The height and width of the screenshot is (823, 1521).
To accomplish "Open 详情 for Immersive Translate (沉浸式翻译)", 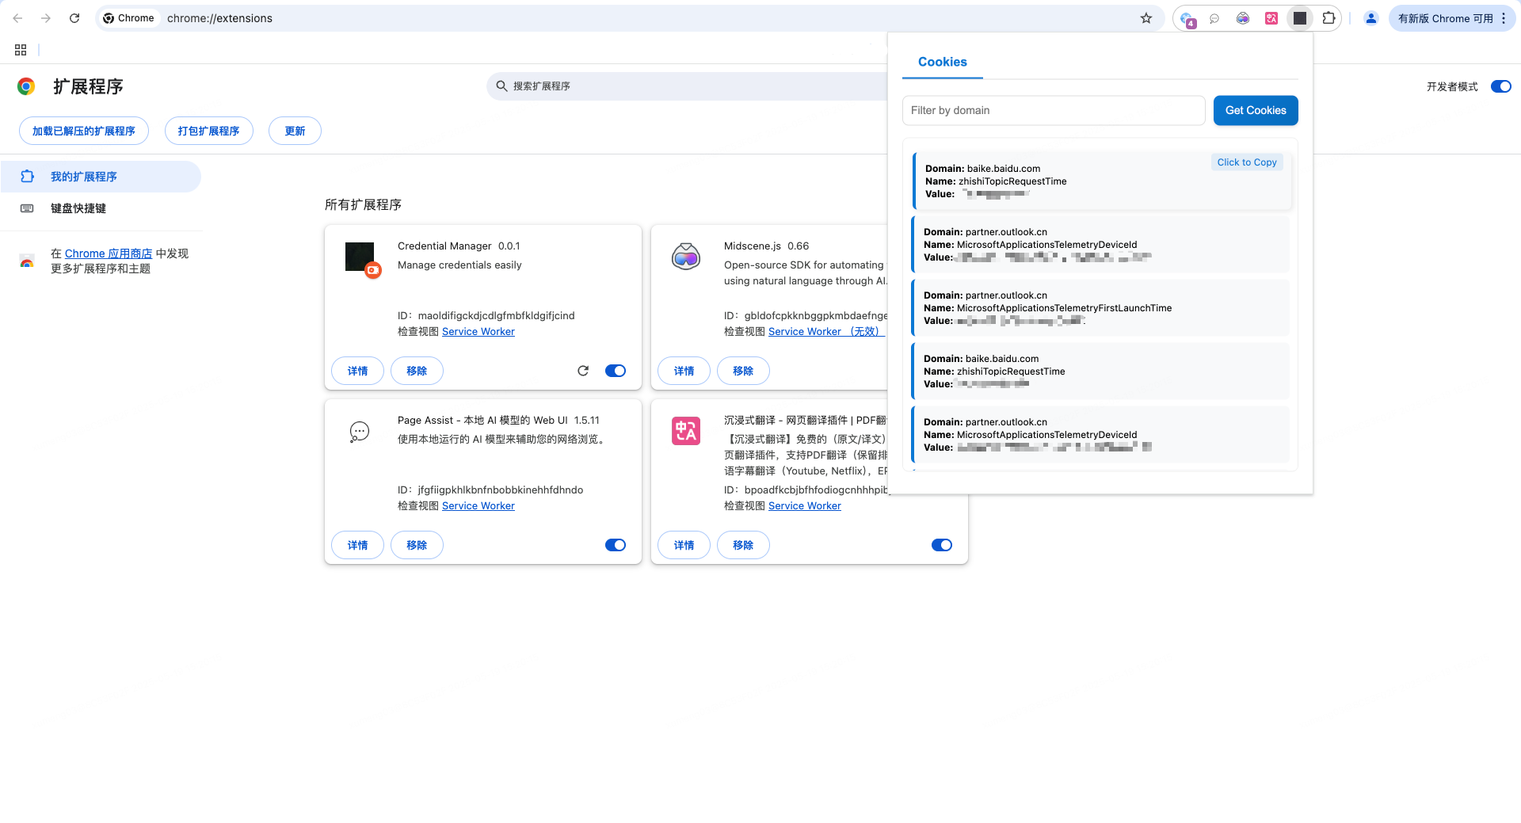I will [x=684, y=545].
